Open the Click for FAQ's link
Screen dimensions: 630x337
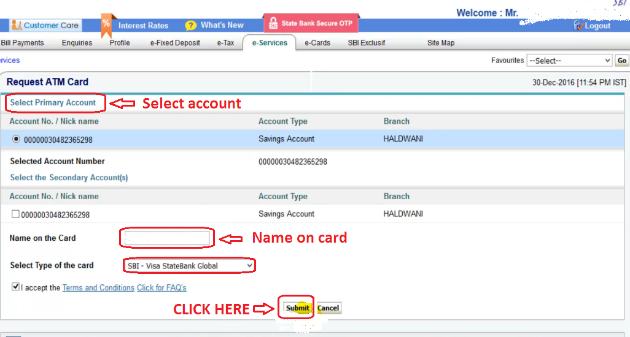(x=161, y=288)
